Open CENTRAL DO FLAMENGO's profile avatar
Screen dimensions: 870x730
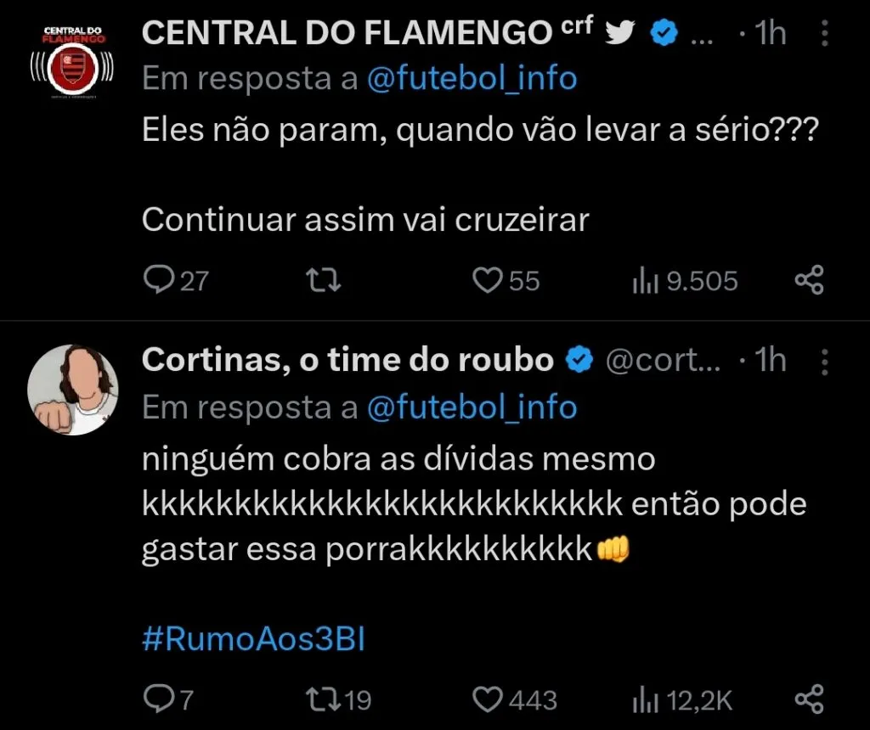pyautogui.click(x=73, y=61)
